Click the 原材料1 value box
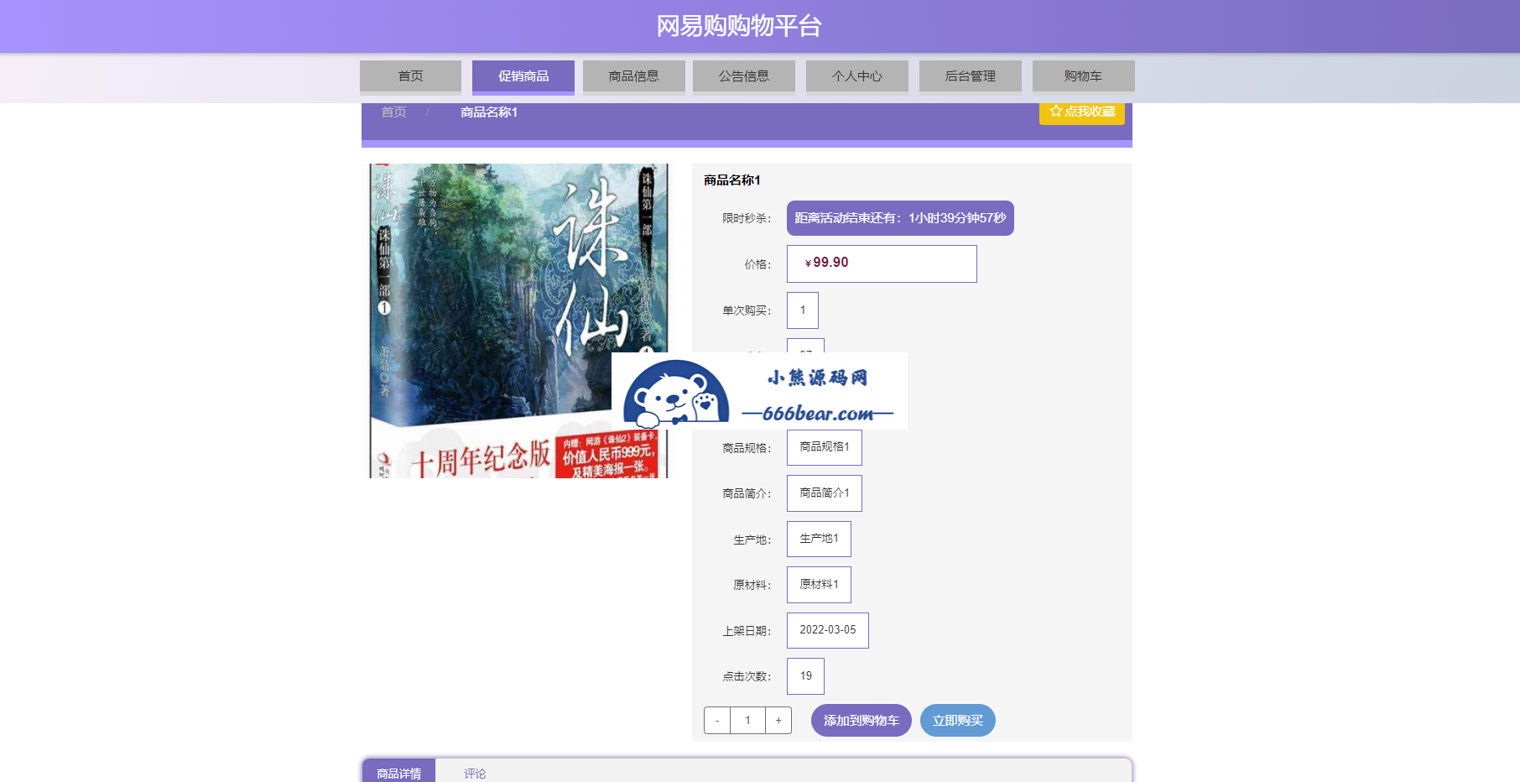The image size is (1520, 782). pyautogui.click(x=819, y=585)
